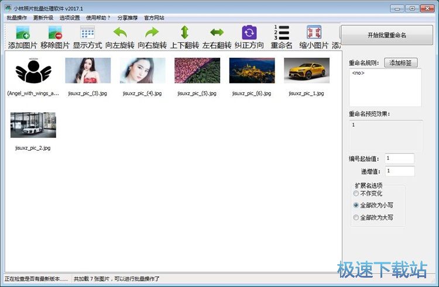Select the 全部改为大写 radio button
This screenshot has height=287, width=439.
356,217
